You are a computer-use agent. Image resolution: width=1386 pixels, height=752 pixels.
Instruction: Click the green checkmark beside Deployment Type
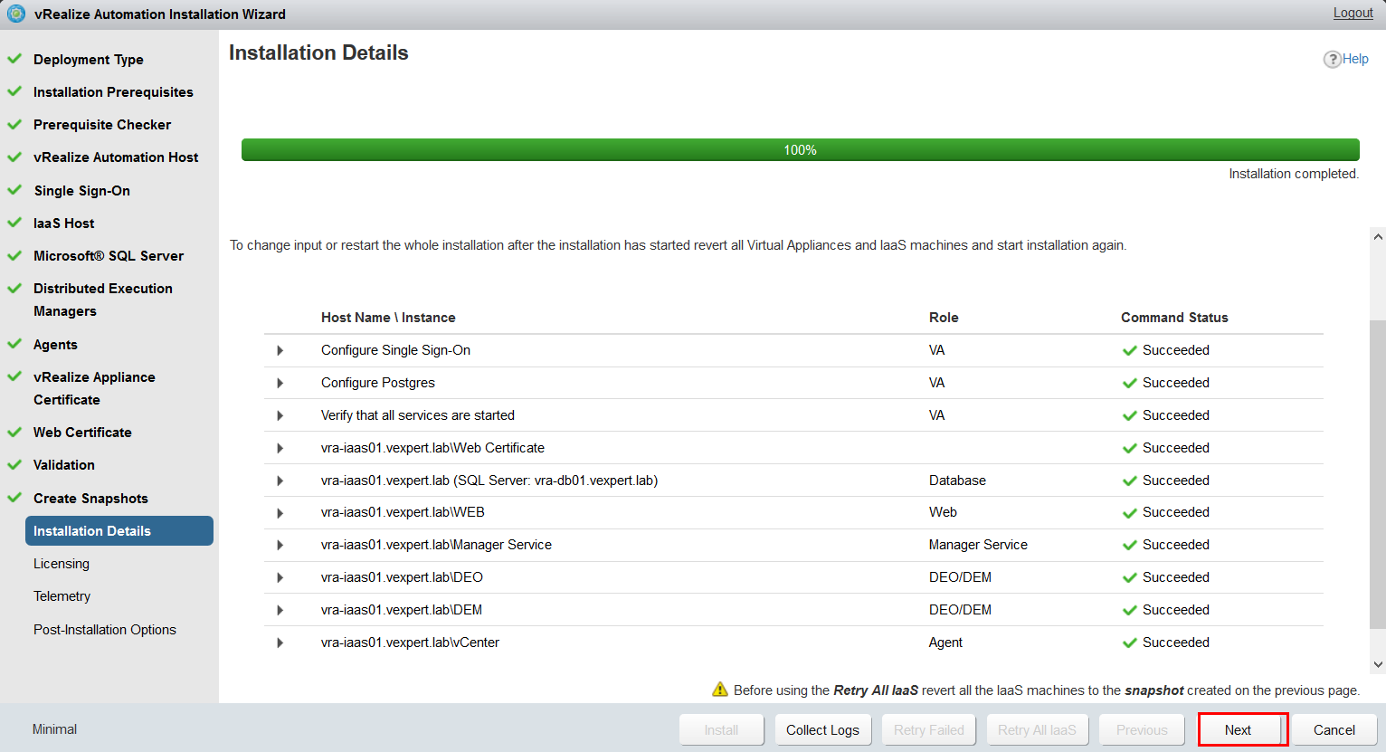pos(14,59)
